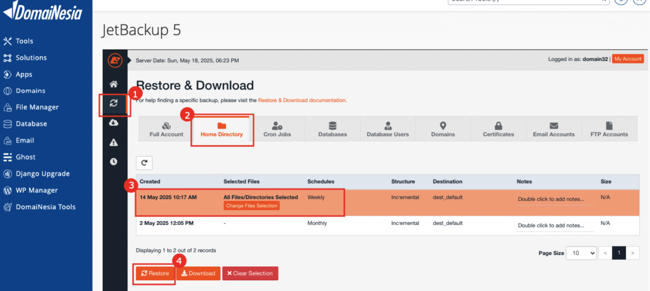Click notes field of the Weekly backup
Viewport: 650px width, 291px height.
pos(555,200)
